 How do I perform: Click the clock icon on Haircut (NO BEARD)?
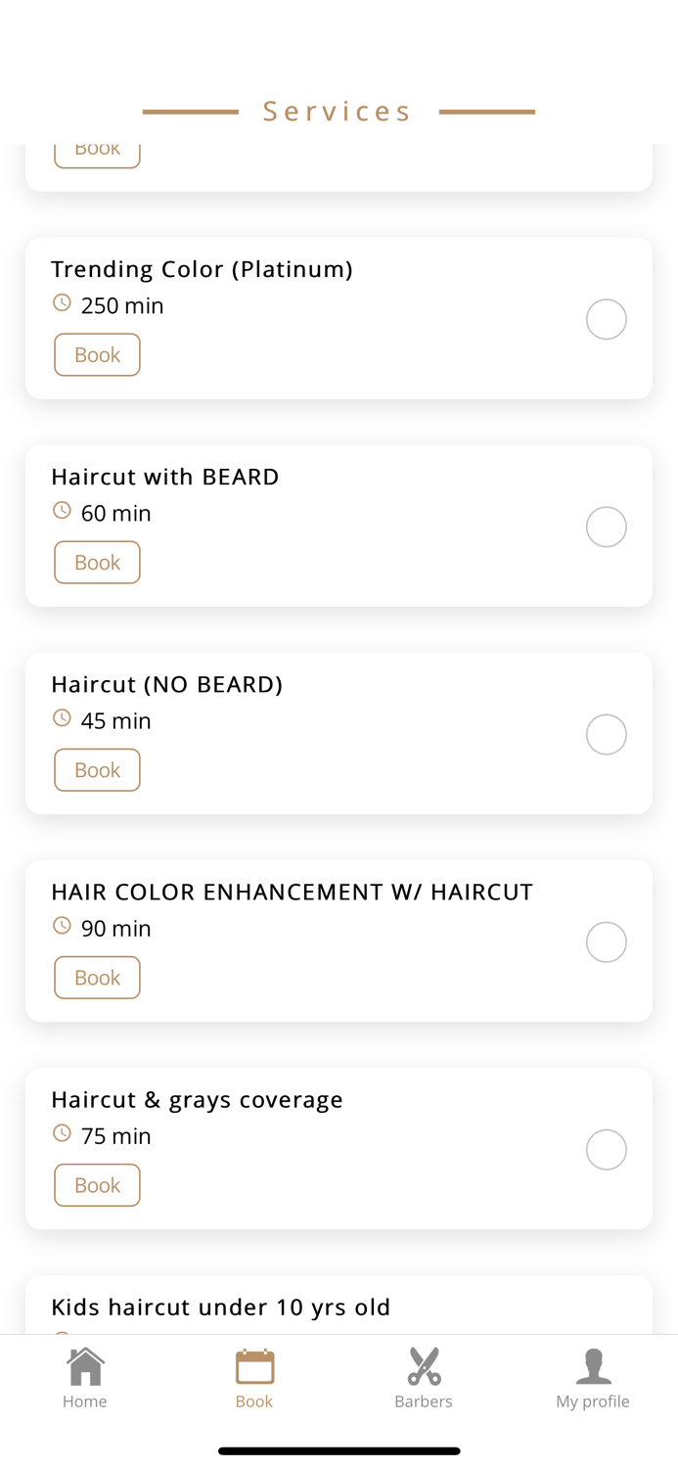coord(62,716)
